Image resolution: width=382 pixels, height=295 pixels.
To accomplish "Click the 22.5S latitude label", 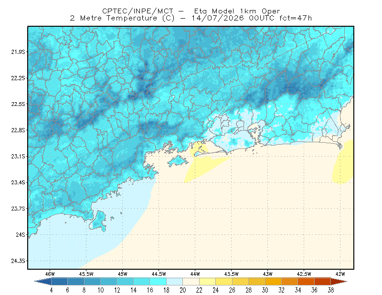I will click(18, 104).
